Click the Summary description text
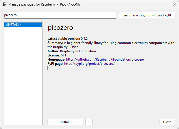179x129 pixels. pyautogui.click(x=111, y=45)
